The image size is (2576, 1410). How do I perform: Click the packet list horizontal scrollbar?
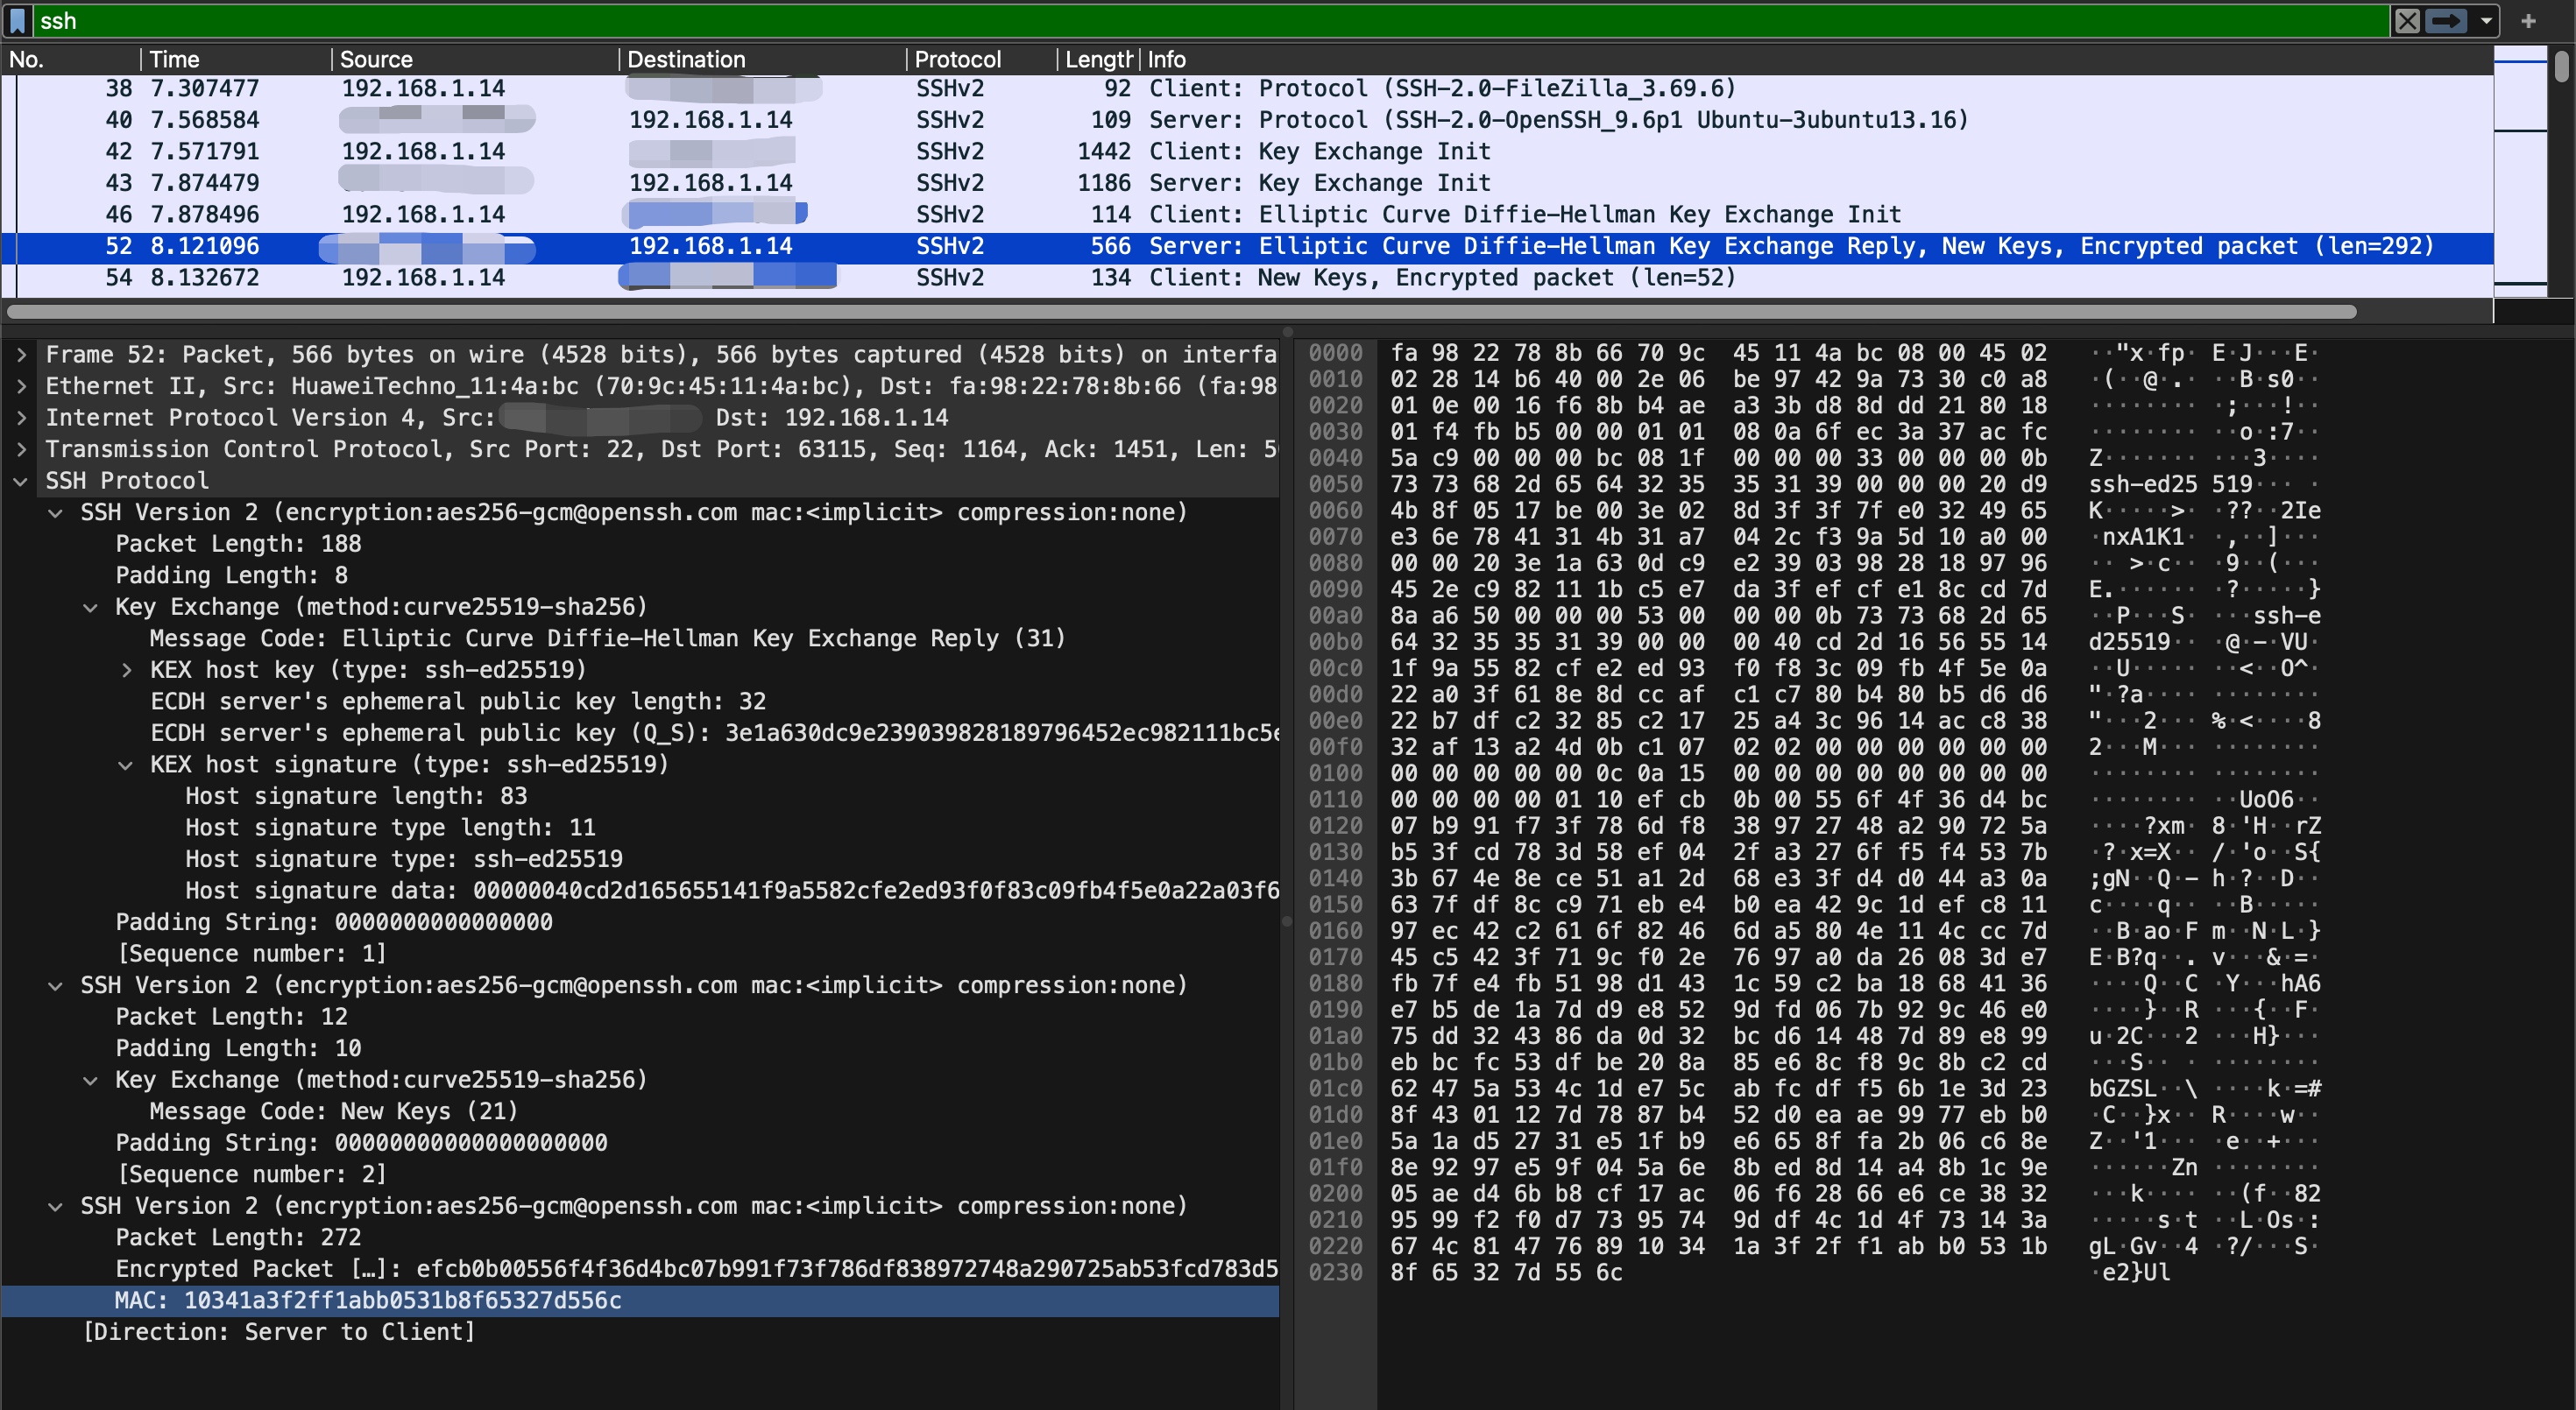pyautogui.click(x=1181, y=312)
